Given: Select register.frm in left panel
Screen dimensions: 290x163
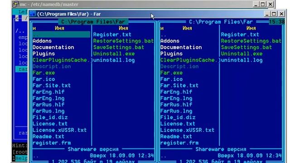Looking at the screenshot, I should [52, 143].
